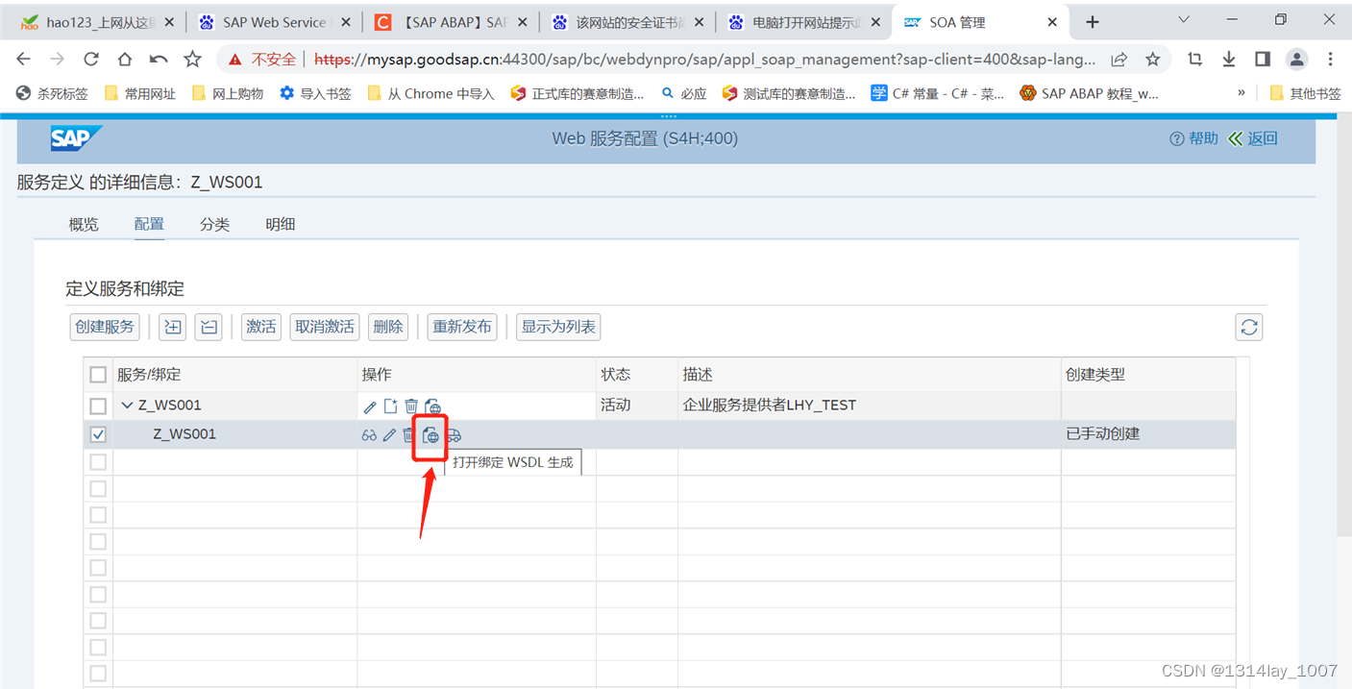This screenshot has height=689, width=1352.
Task: Switch to the 电脑打开网站提示 browser tab
Action: [x=804, y=22]
